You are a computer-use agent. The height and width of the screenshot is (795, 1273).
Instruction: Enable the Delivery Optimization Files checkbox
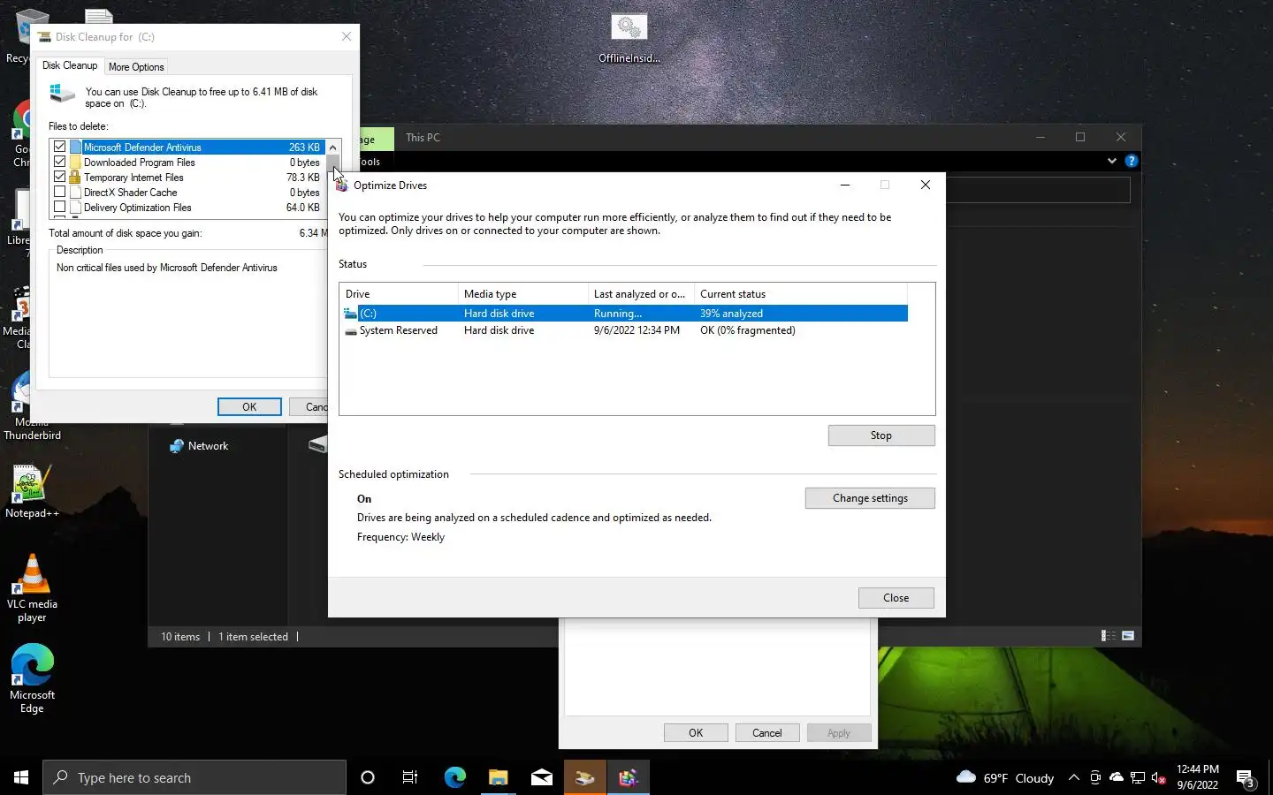tap(59, 207)
